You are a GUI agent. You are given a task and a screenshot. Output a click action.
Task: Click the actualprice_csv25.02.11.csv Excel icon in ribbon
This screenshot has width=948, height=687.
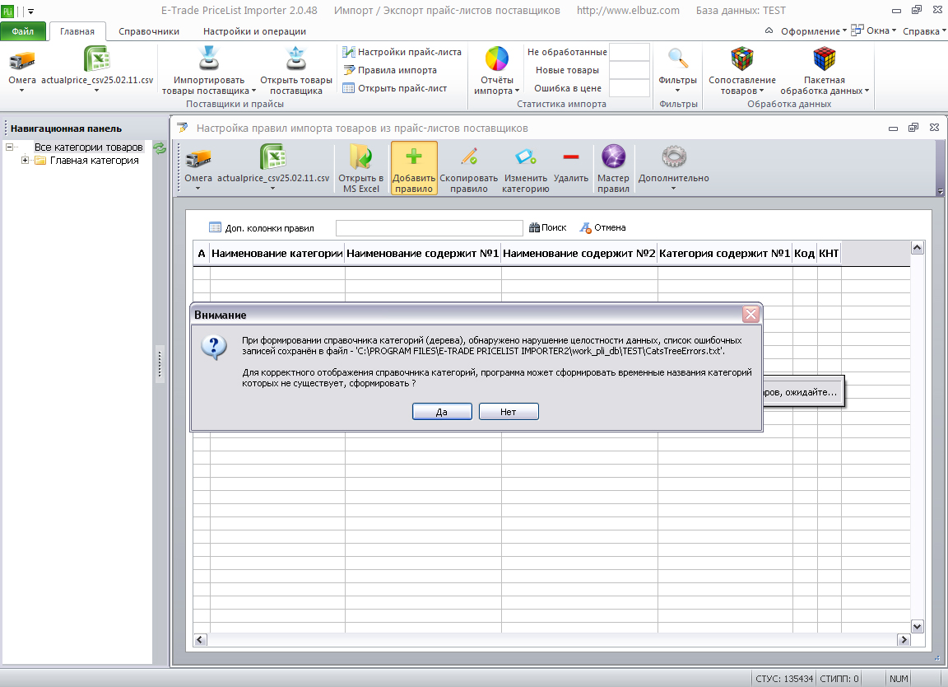(x=97, y=59)
